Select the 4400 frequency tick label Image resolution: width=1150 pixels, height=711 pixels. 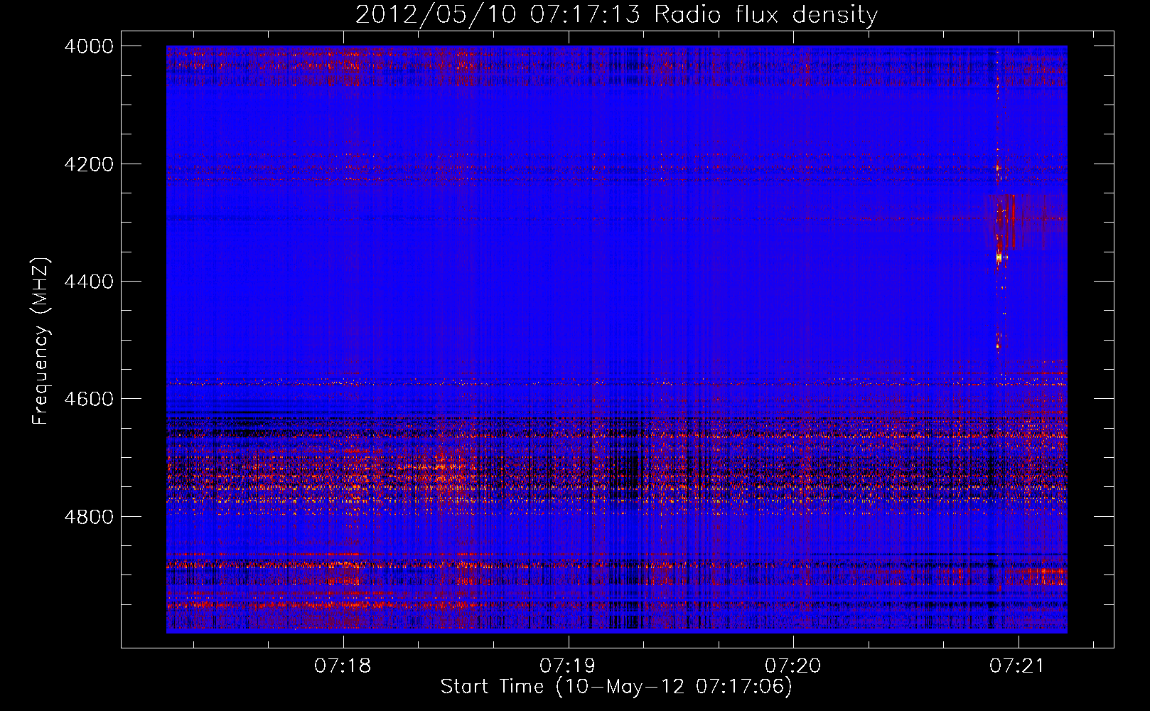(89, 282)
